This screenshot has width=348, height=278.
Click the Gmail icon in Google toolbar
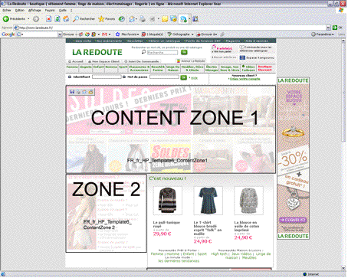tap(104, 34)
